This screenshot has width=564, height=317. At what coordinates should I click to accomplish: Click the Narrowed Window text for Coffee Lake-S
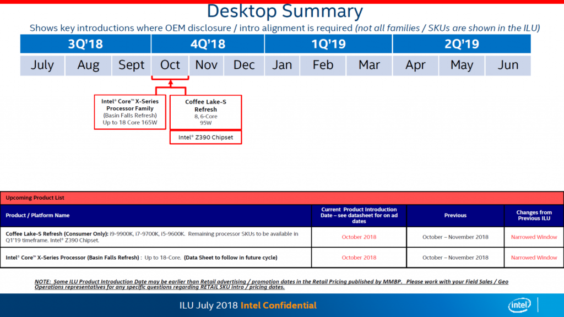point(534,237)
